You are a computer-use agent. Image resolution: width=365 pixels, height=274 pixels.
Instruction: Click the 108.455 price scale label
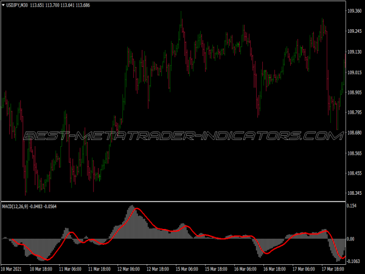click(355, 174)
